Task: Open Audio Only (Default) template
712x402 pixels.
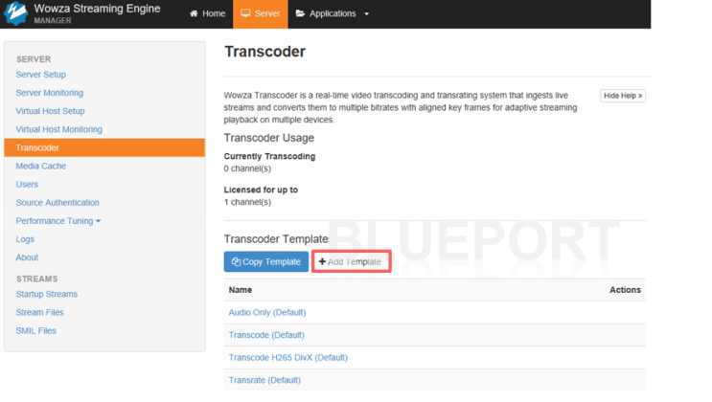Action: pyautogui.click(x=267, y=312)
